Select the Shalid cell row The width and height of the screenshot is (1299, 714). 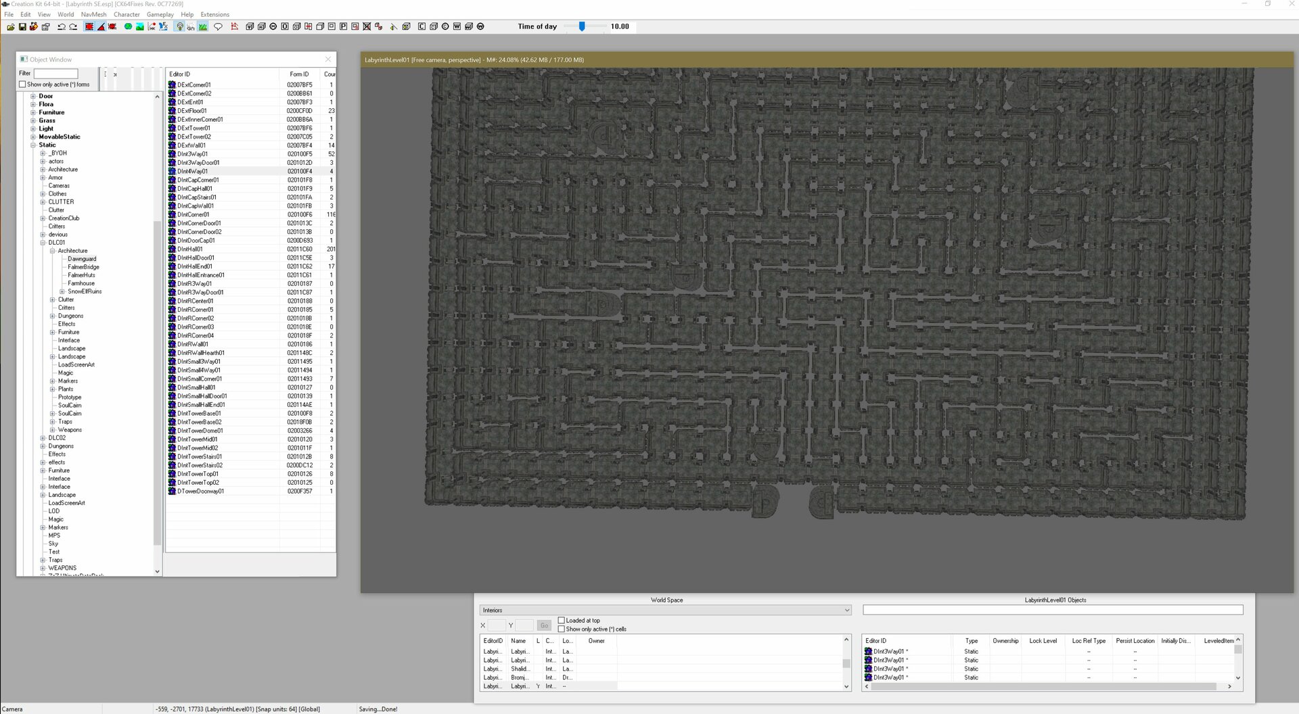coord(662,669)
